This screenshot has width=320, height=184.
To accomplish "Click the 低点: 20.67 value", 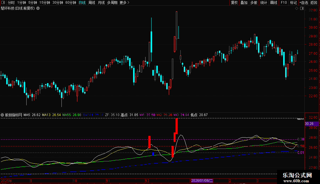I will coord(199,115).
